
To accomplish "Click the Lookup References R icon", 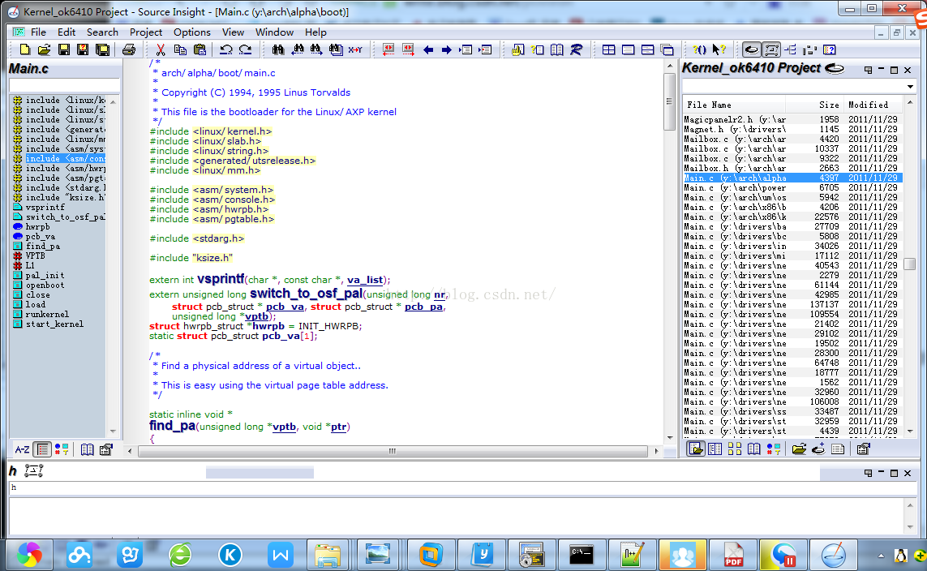I will [x=576, y=49].
